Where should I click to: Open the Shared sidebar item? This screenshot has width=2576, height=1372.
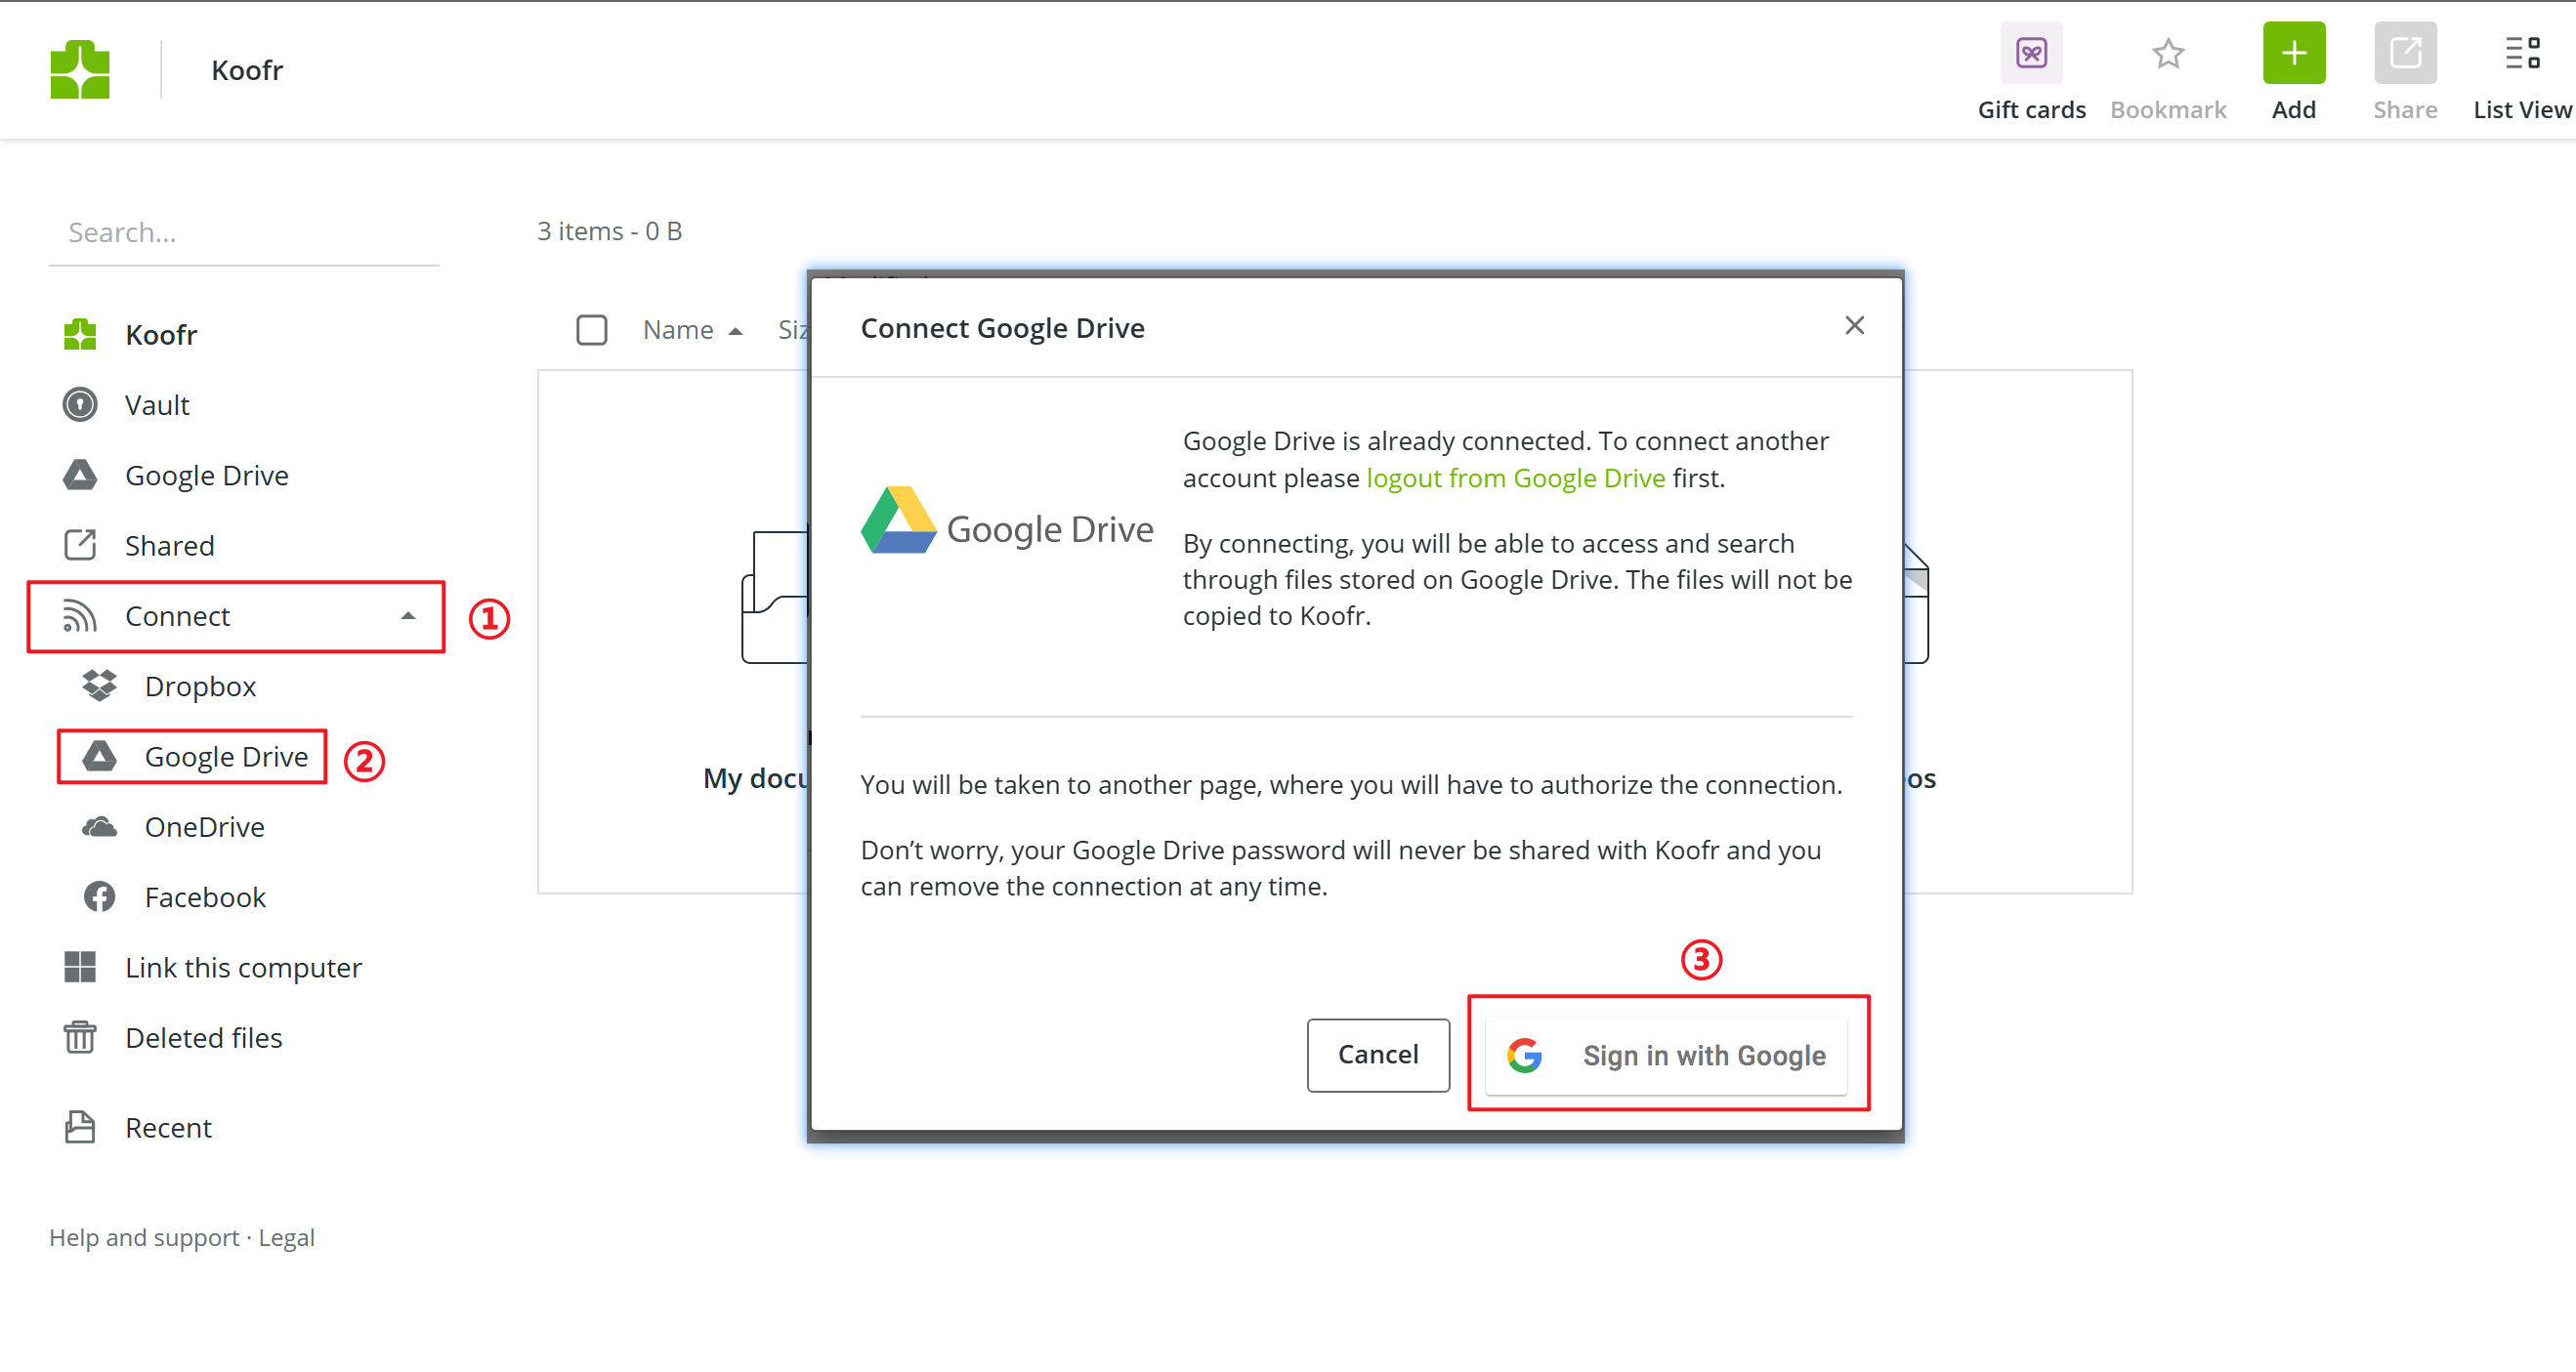168,546
